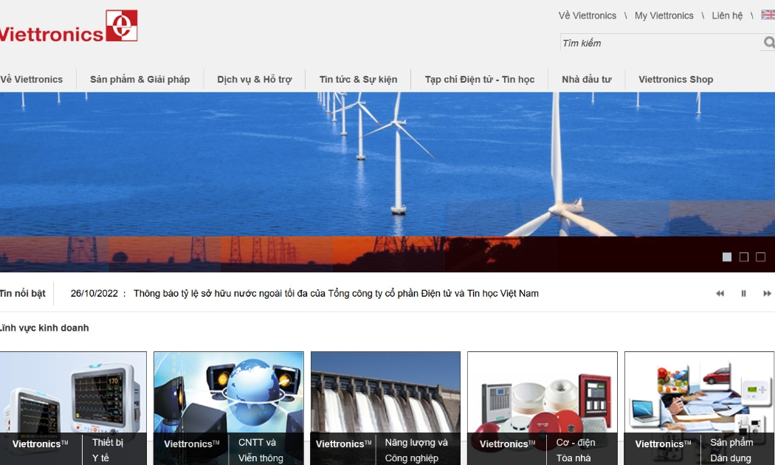Open Tin tức & Sự kiện menu
This screenshot has height=465, width=775.
pos(358,79)
